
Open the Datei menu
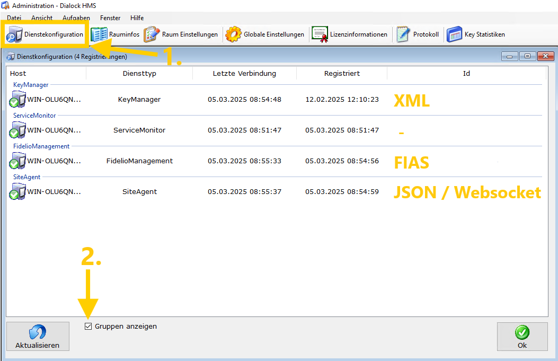click(x=14, y=18)
